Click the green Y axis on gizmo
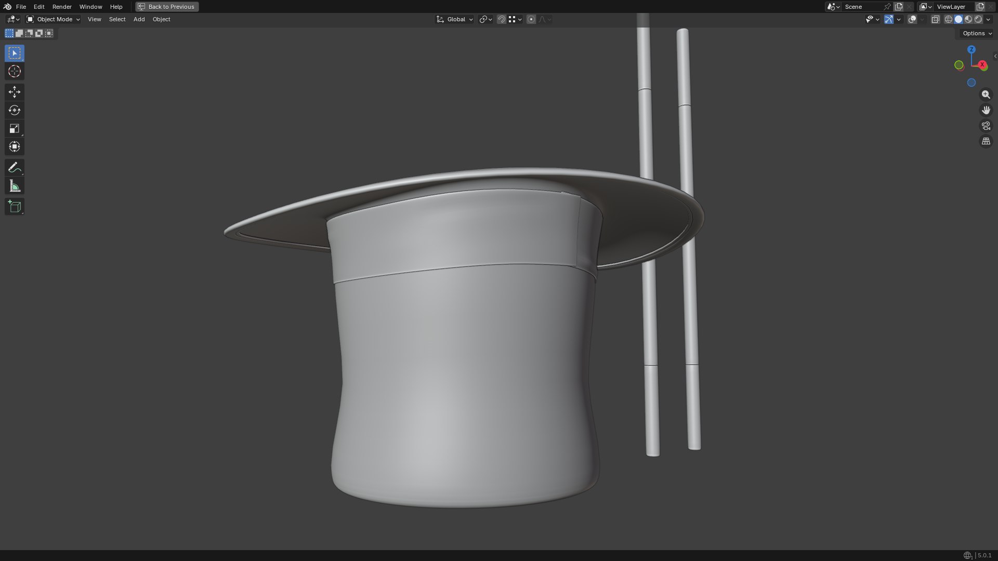 click(959, 65)
